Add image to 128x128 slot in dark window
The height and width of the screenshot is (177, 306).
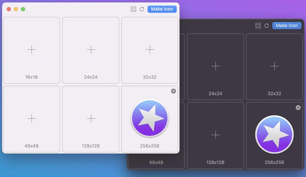pos(216,135)
